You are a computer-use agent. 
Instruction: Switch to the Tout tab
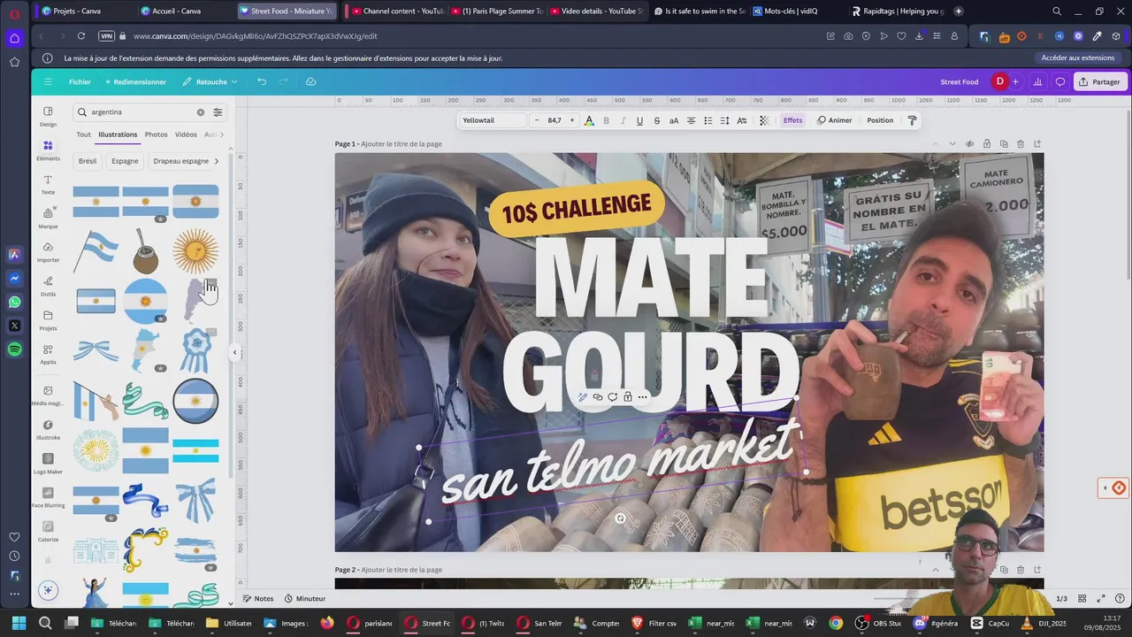point(83,134)
